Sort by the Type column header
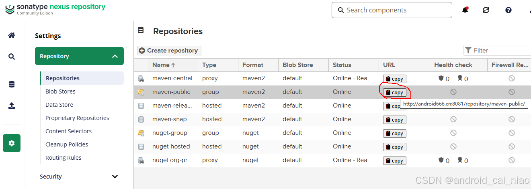 click(218, 65)
